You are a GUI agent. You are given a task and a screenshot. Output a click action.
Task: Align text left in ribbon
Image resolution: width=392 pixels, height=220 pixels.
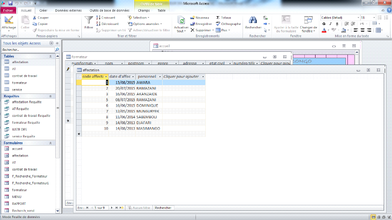(x=356, y=30)
